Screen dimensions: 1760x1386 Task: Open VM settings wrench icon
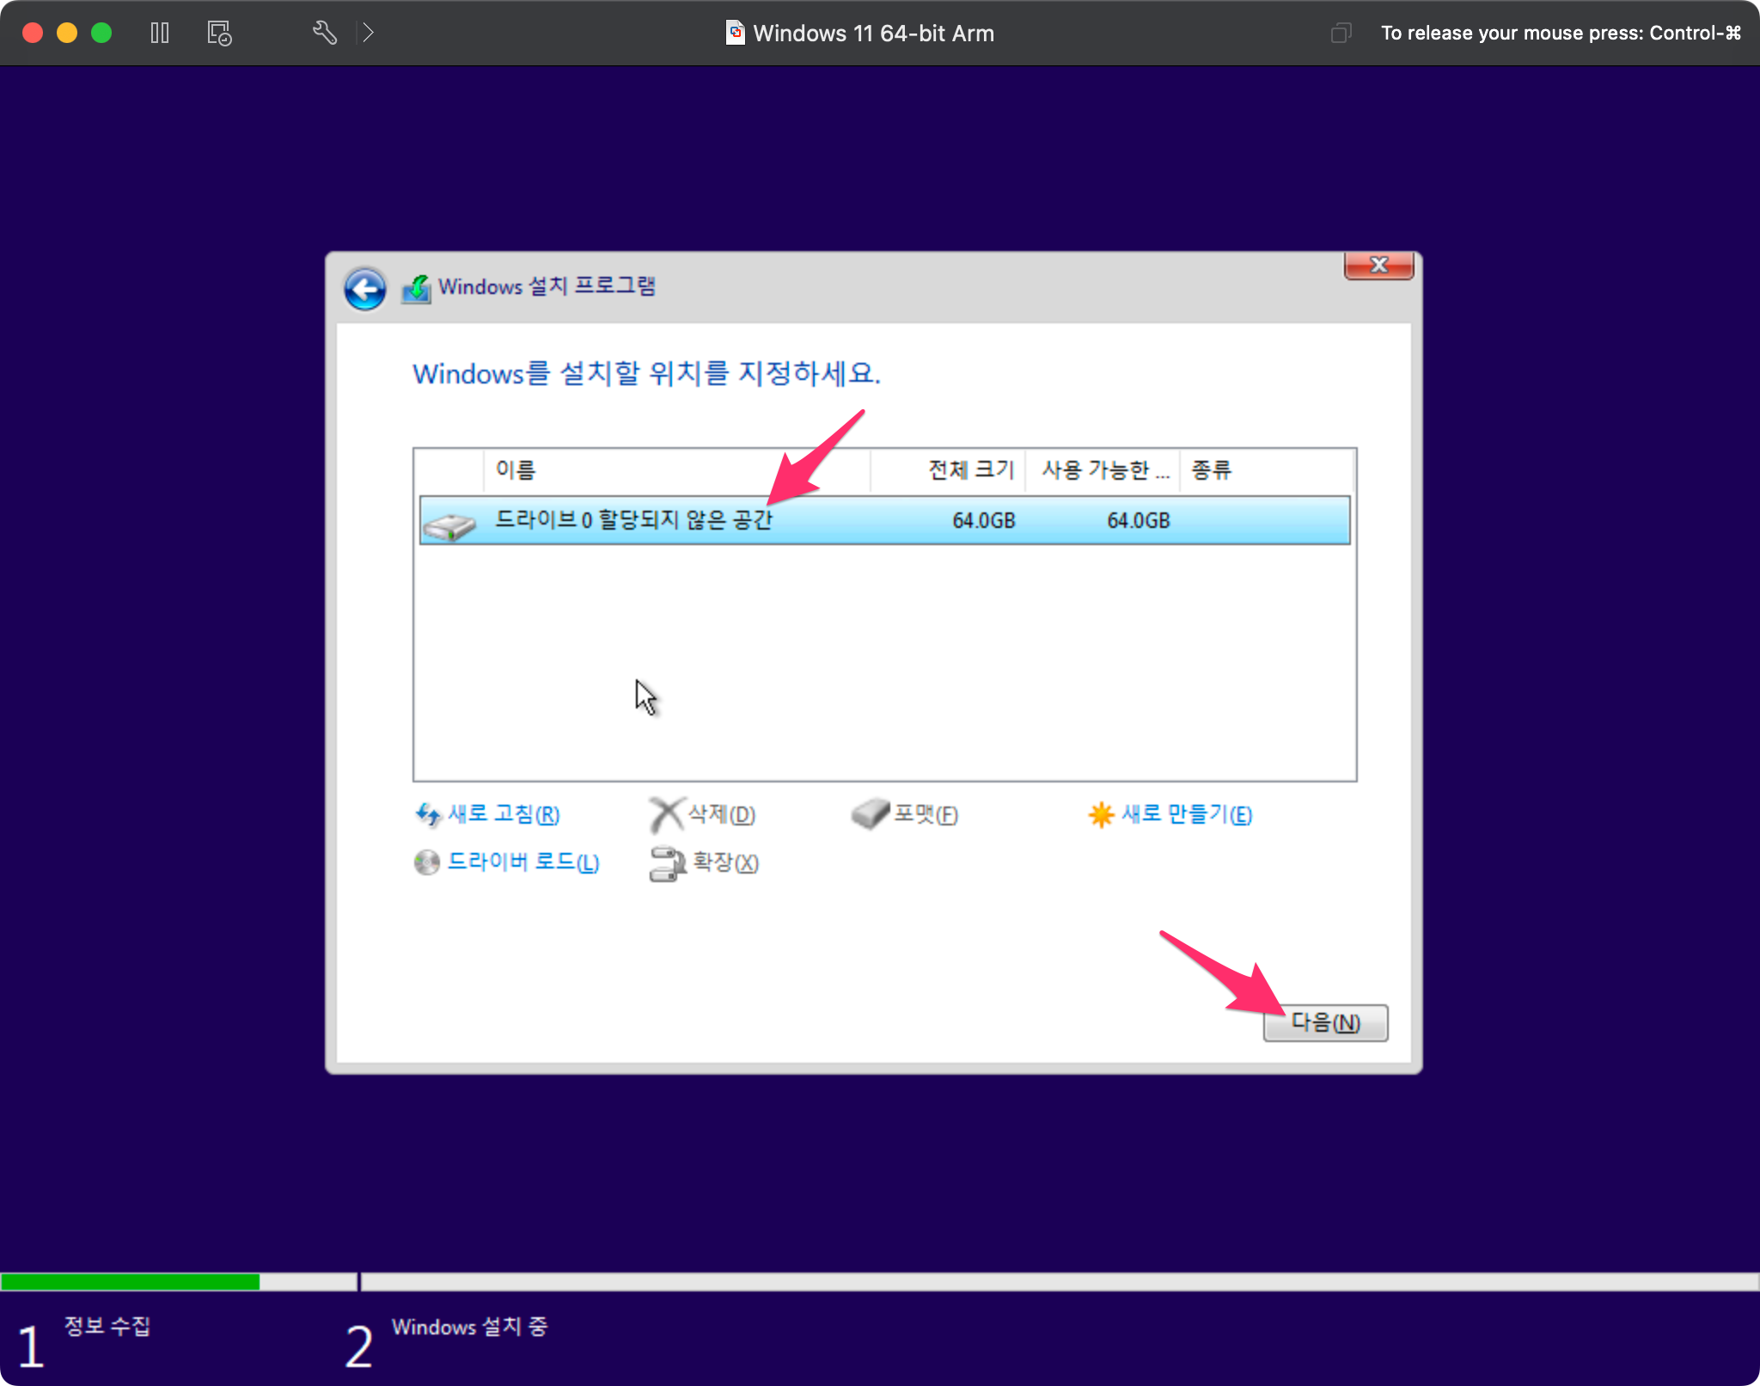[324, 34]
